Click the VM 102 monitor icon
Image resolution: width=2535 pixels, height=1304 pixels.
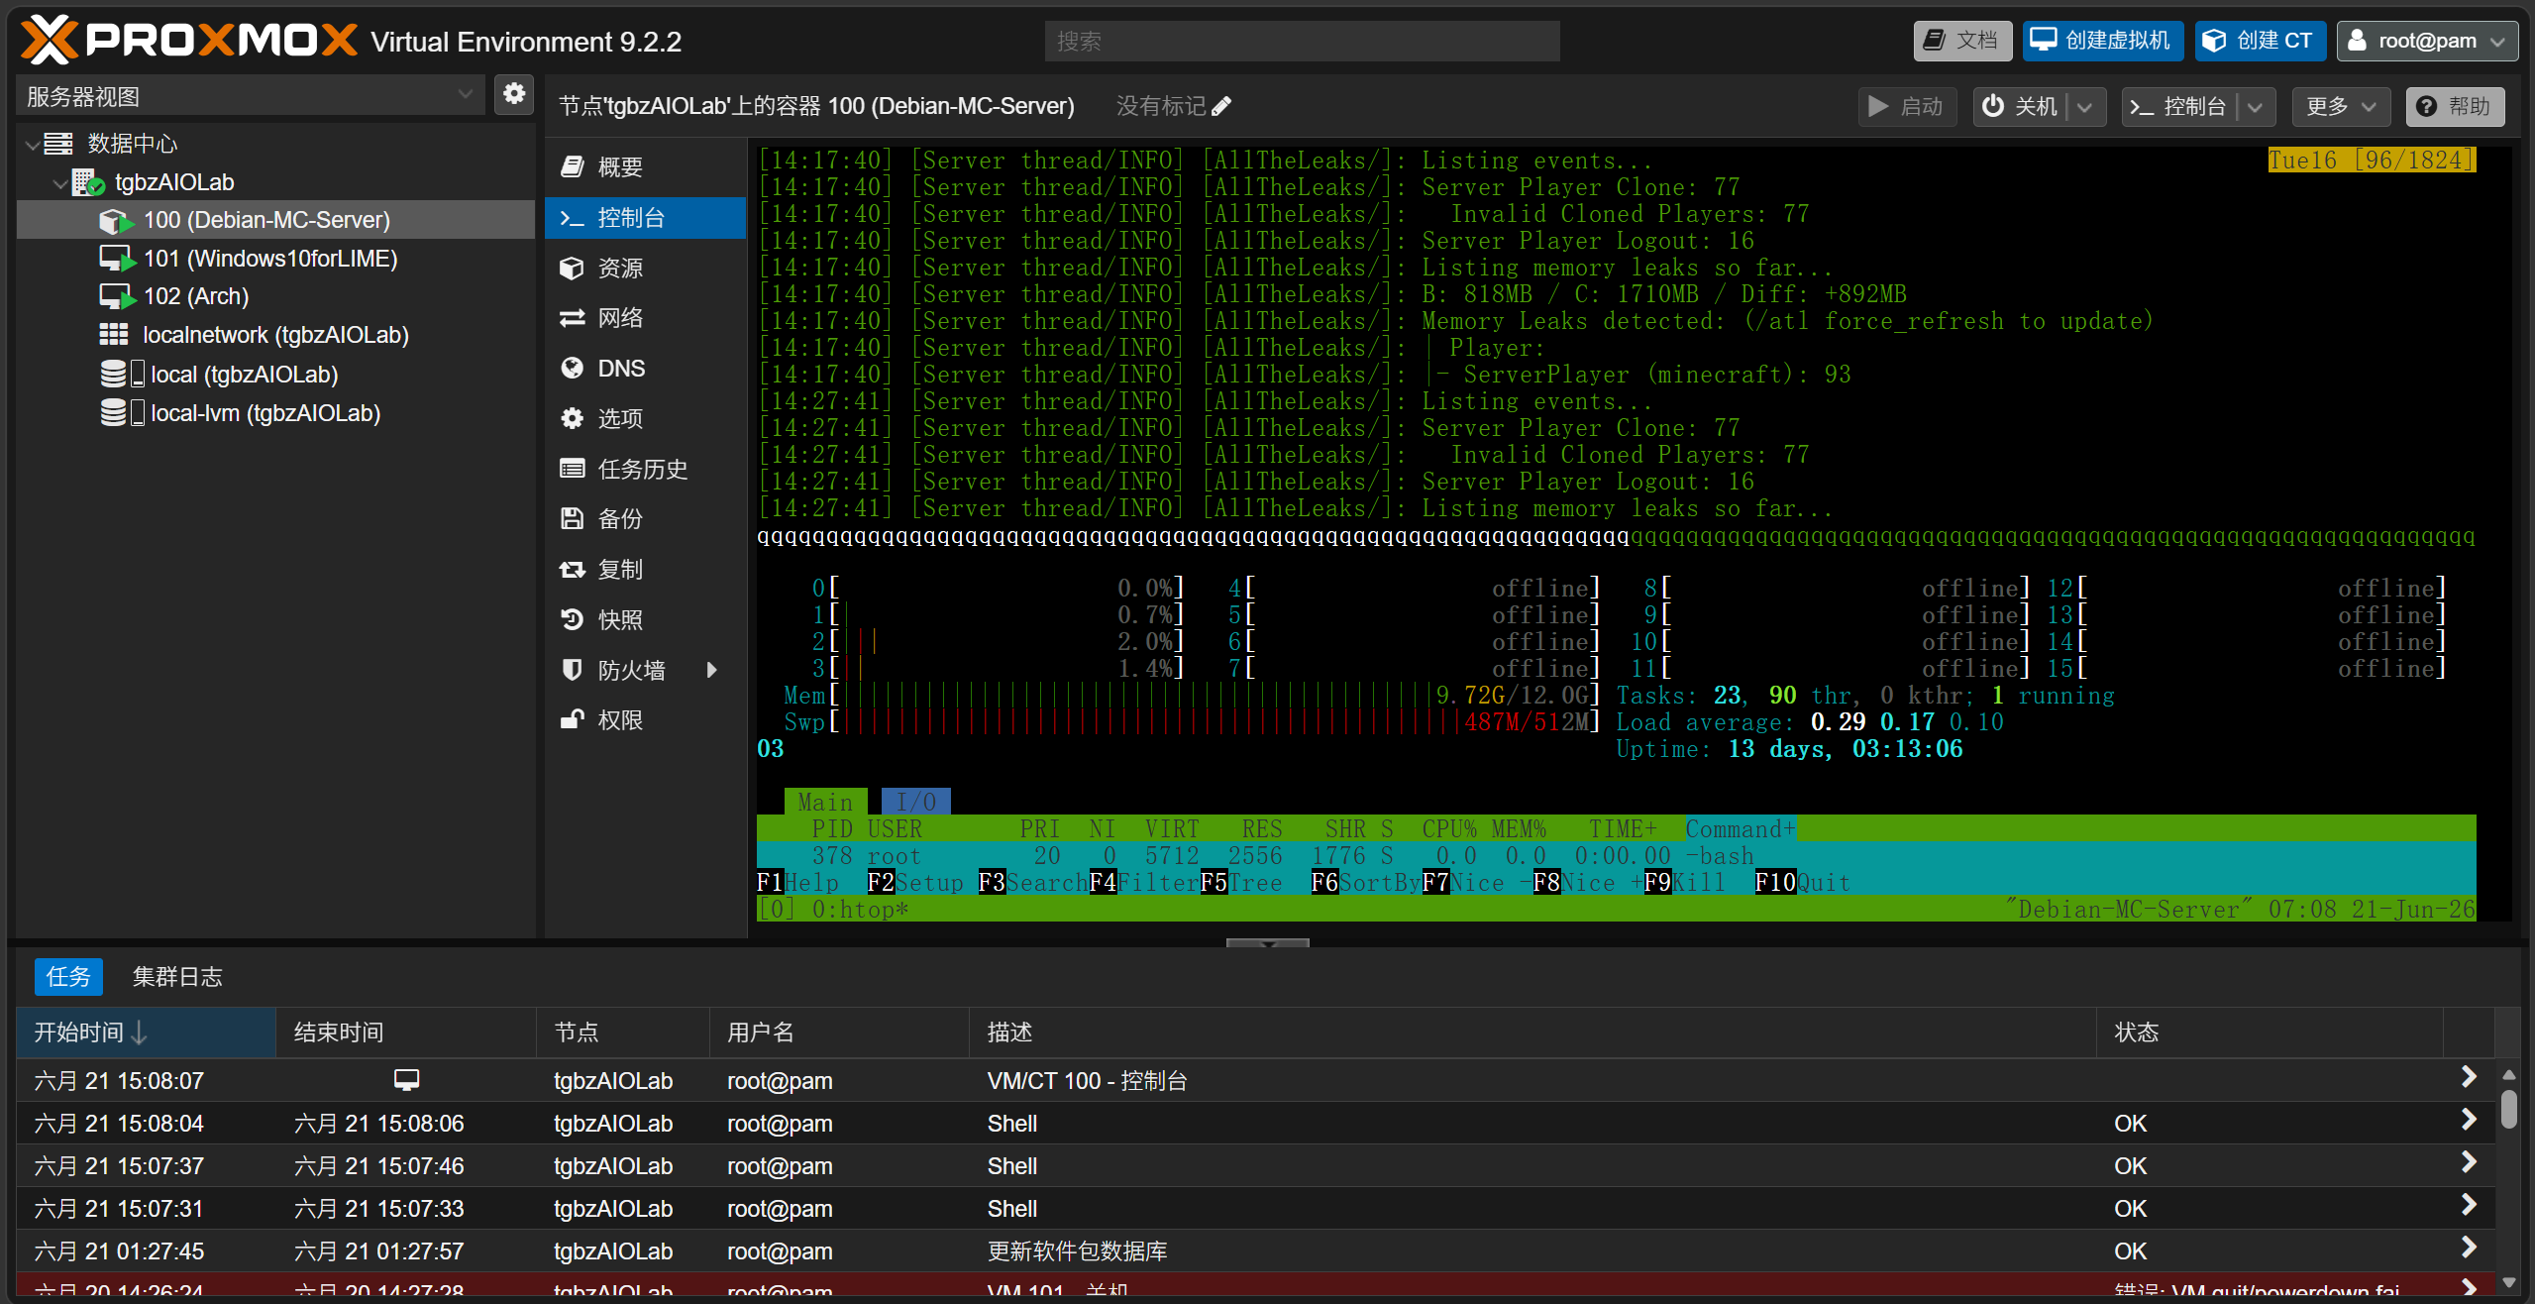[x=117, y=296]
